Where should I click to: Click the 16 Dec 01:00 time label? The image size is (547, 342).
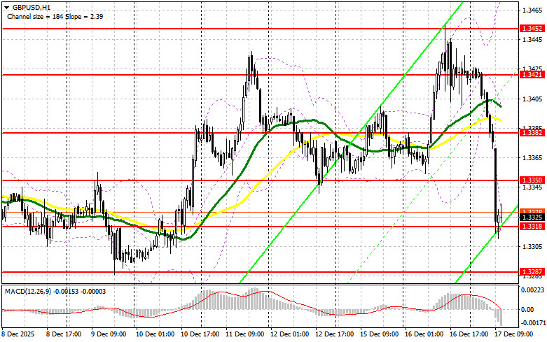424,334
